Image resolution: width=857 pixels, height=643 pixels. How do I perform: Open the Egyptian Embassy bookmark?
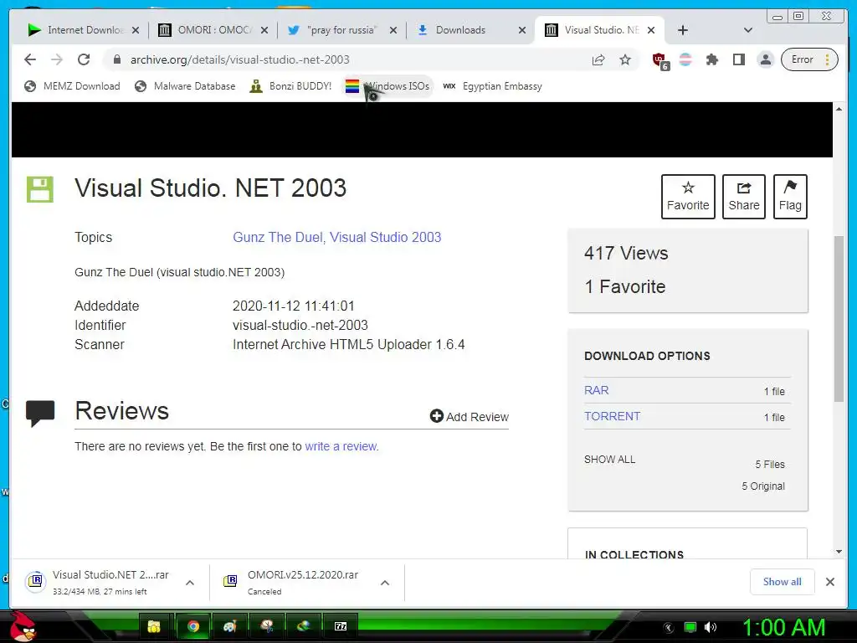492,86
